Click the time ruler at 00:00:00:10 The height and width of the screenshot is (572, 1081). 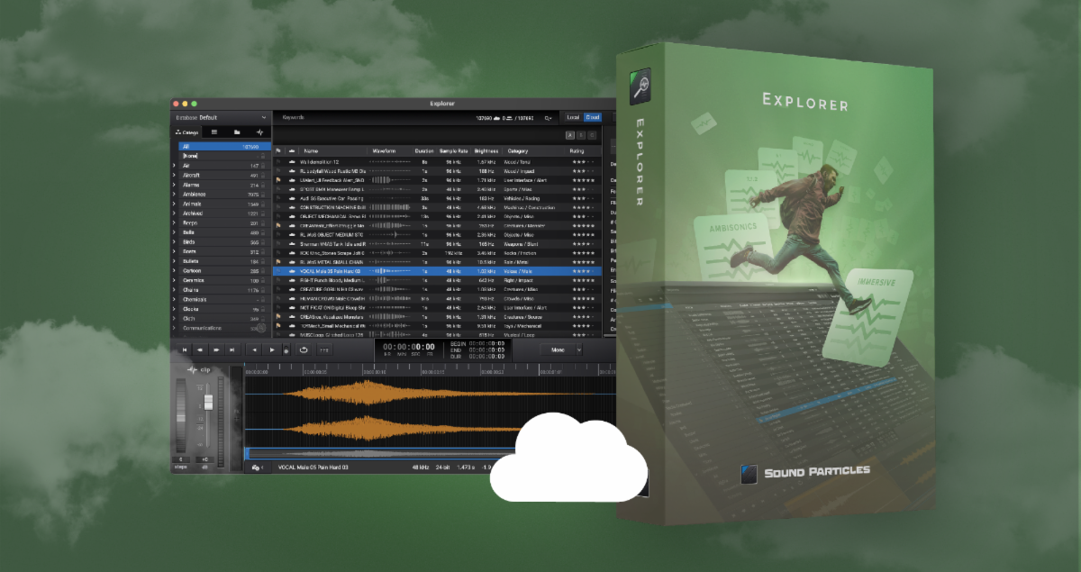374,371
